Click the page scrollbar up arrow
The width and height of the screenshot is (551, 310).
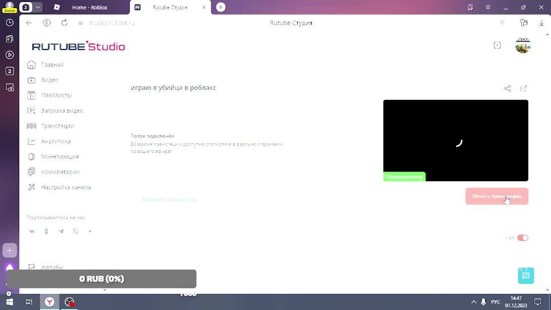pyautogui.click(x=547, y=35)
